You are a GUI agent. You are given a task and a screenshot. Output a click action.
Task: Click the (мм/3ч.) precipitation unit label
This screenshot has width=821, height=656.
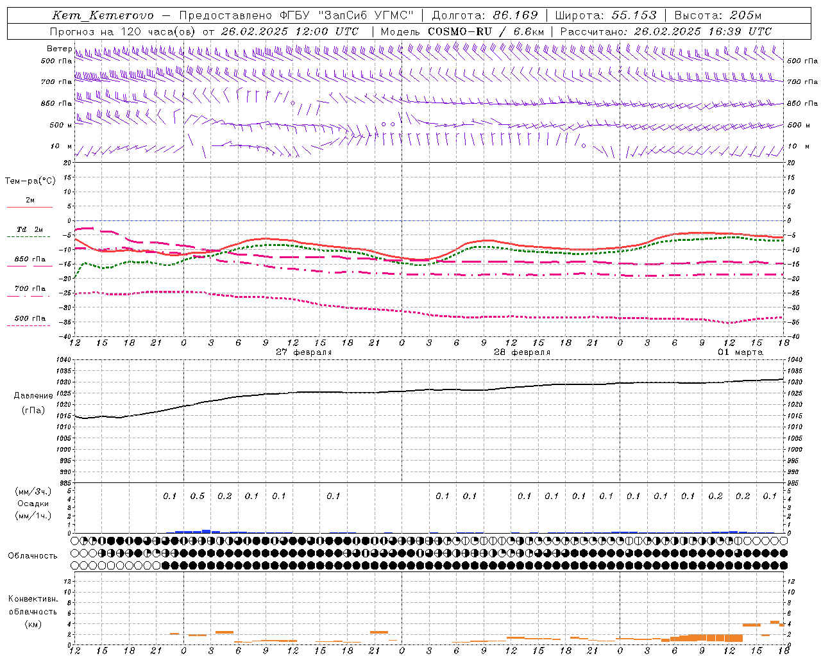pos(33,491)
